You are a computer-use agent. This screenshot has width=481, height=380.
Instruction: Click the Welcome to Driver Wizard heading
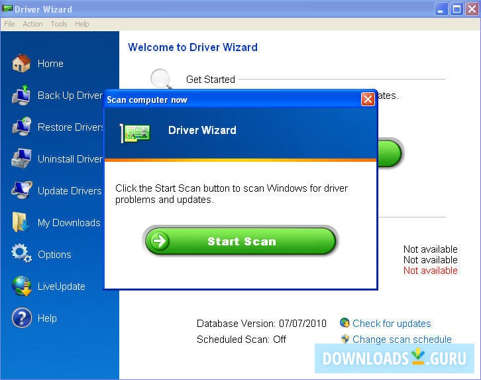(x=193, y=47)
